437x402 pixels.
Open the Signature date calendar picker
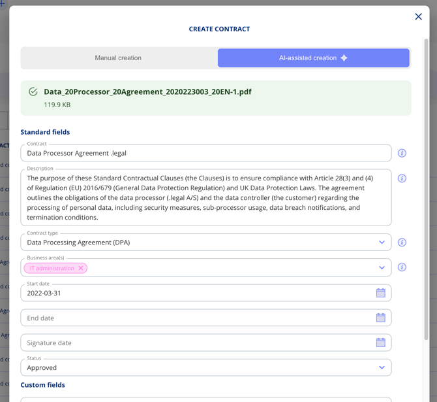pos(380,343)
